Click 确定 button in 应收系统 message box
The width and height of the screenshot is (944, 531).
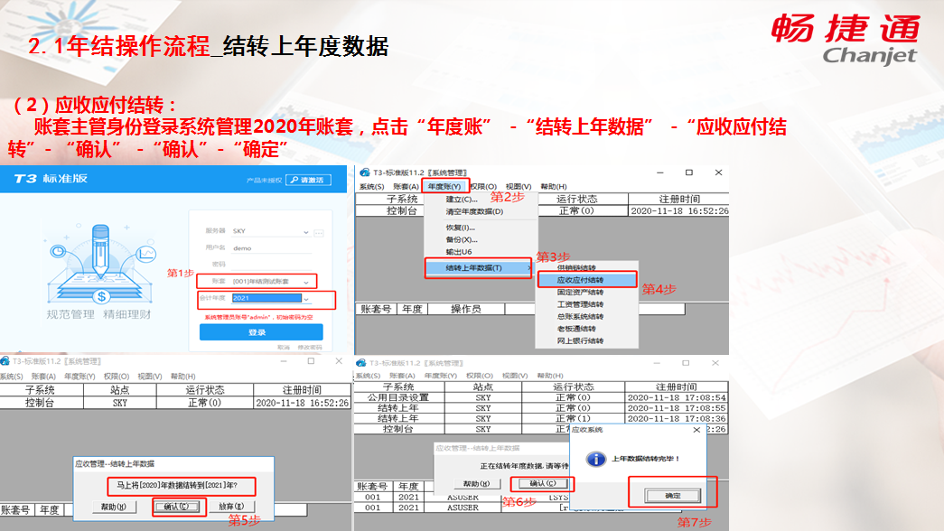point(673,496)
